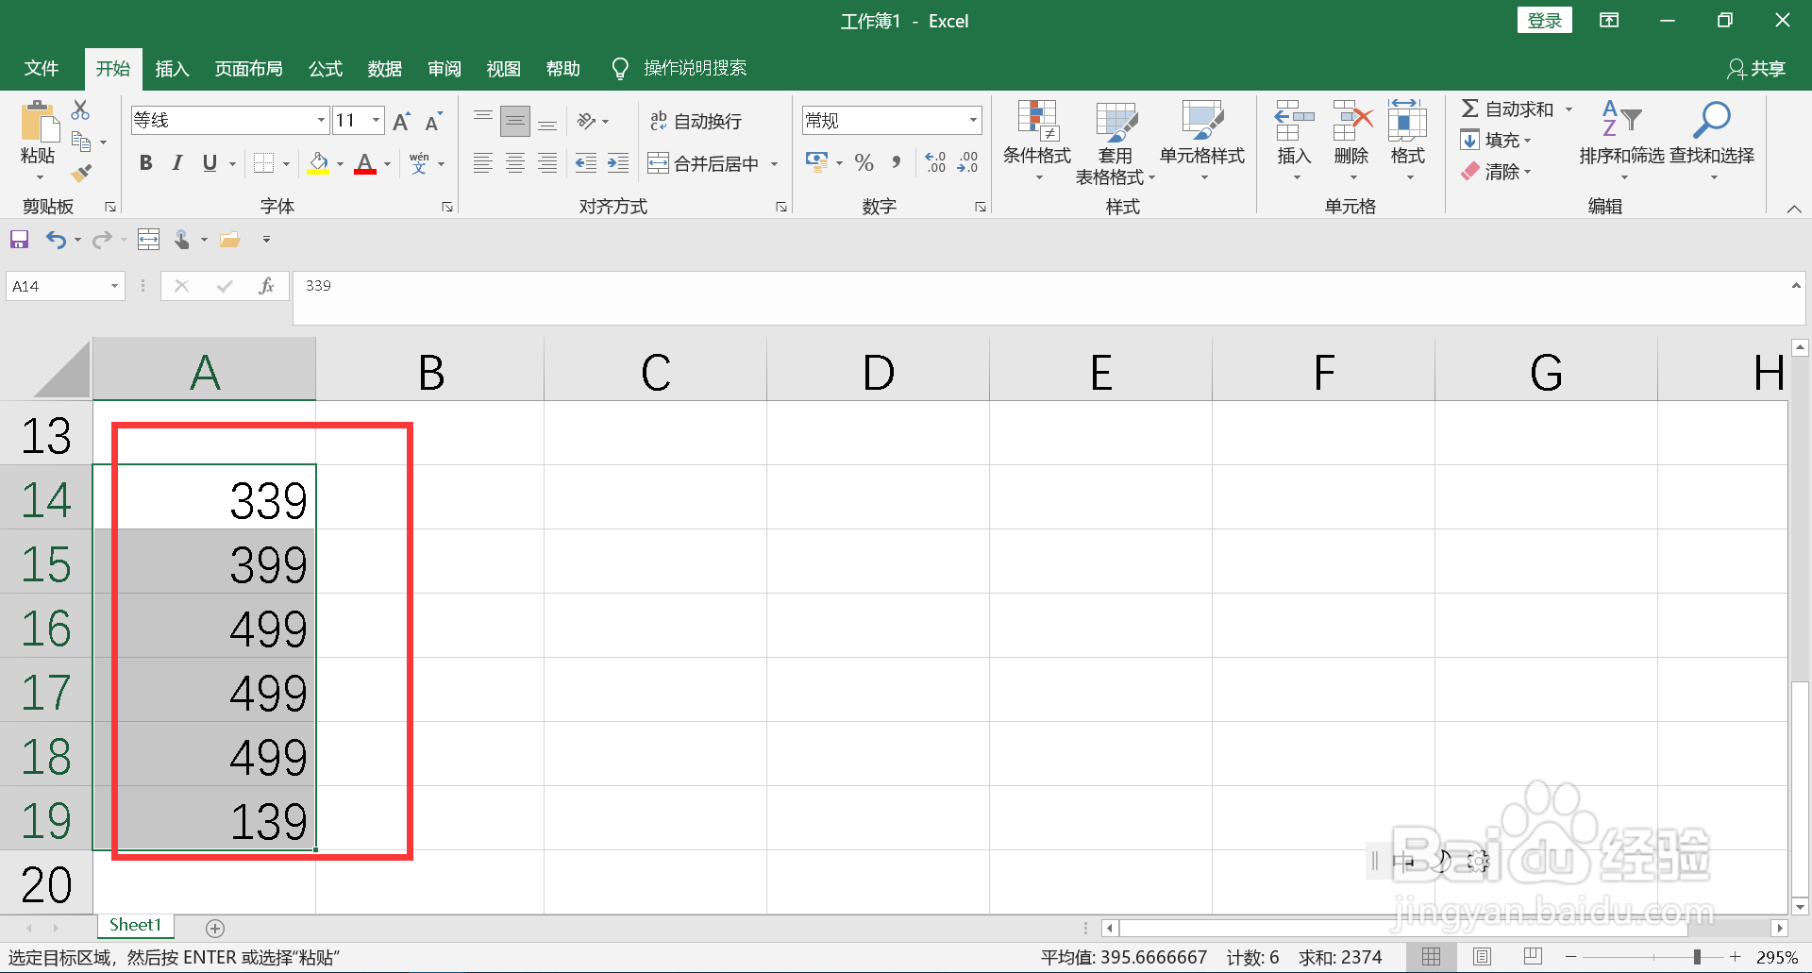This screenshot has width=1812, height=973.
Task: Expand 合并后居中 dropdown arrow
Action: [774, 164]
